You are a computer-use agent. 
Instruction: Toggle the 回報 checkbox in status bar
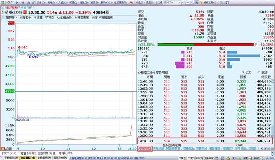coord(261,158)
